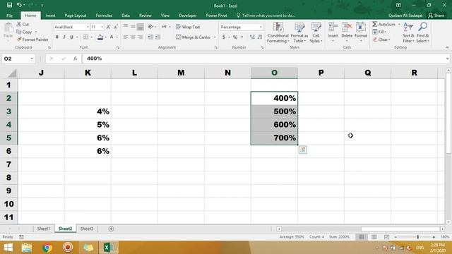Align text to the middle
Viewport: 452px width, 254px height.
pos(133,27)
